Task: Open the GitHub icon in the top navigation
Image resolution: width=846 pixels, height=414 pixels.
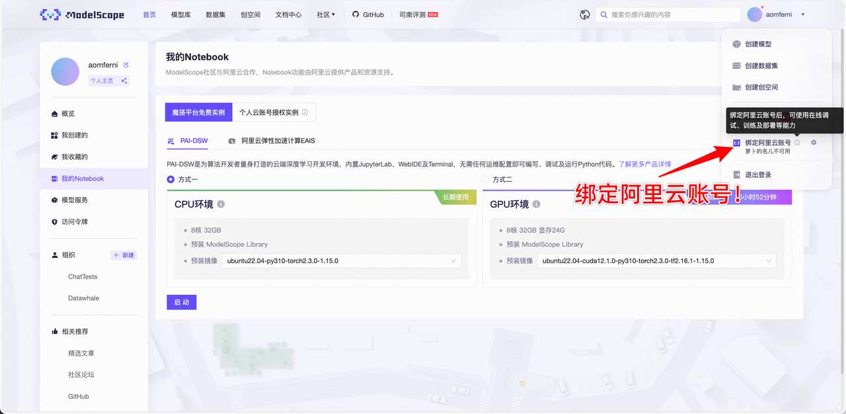Action: (357, 14)
